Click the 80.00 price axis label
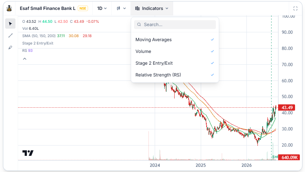Viewport: 305px width, 172px height. pyautogui.click(x=287, y=49)
